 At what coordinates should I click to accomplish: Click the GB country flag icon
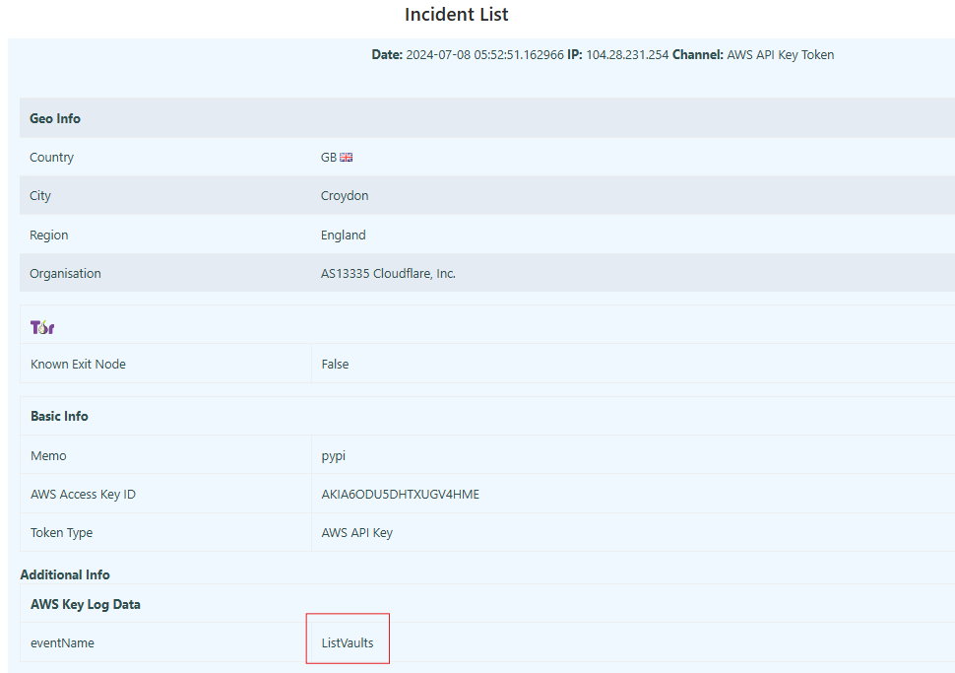(x=347, y=156)
